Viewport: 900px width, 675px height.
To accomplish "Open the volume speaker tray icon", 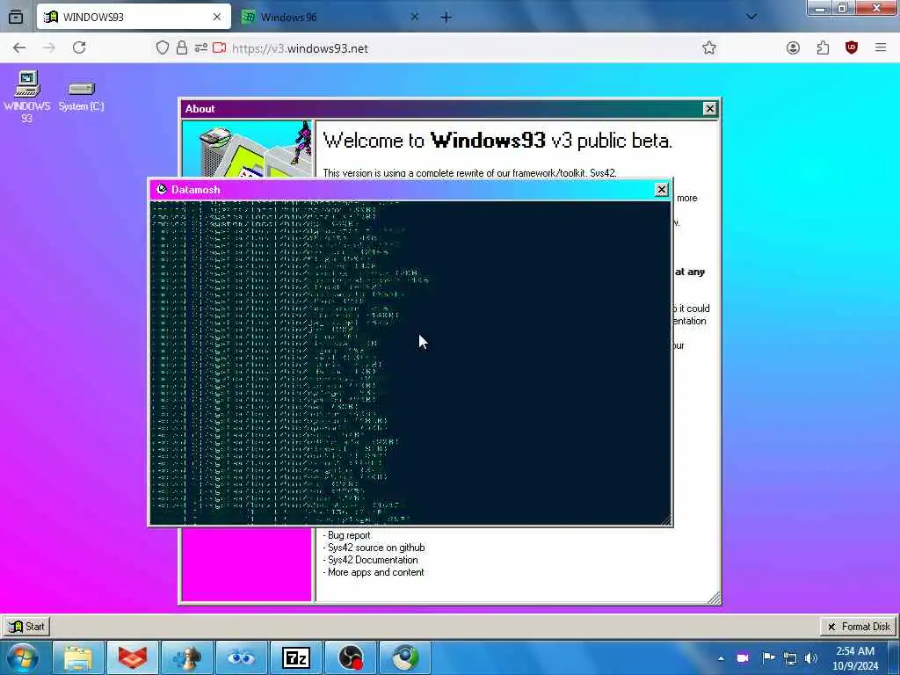I will click(x=811, y=658).
